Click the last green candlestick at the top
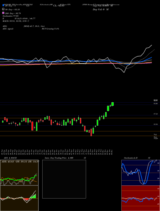Viewport: 160px width, 211px height. pos(113,104)
